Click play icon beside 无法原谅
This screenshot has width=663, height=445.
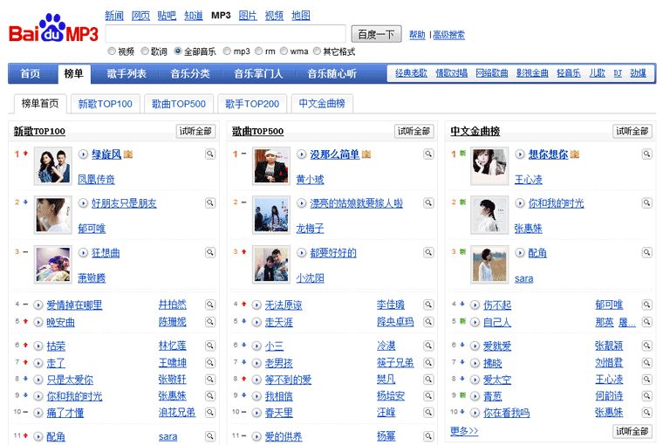point(256,305)
